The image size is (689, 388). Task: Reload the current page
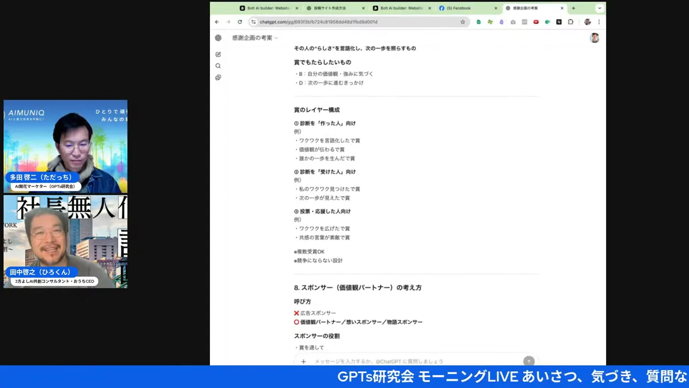[240, 22]
